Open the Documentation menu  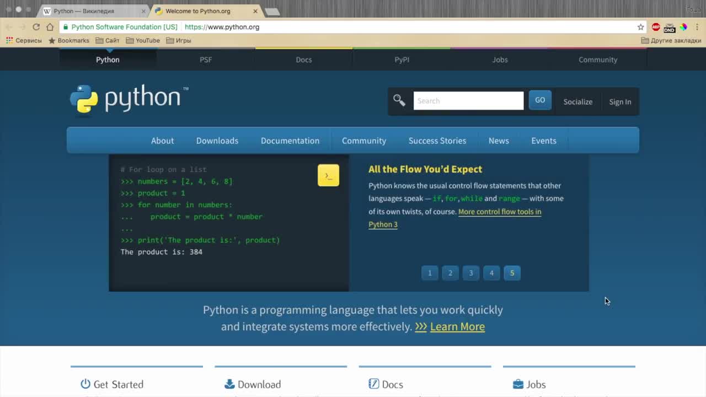tap(290, 141)
